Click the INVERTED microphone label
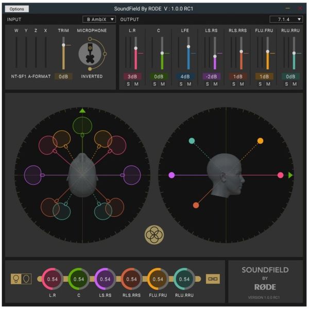Screen dimensions: 309x309 pyautogui.click(x=92, y=76)
